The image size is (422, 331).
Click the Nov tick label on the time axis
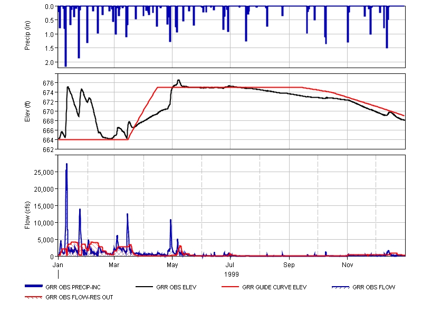coord(347,263)
